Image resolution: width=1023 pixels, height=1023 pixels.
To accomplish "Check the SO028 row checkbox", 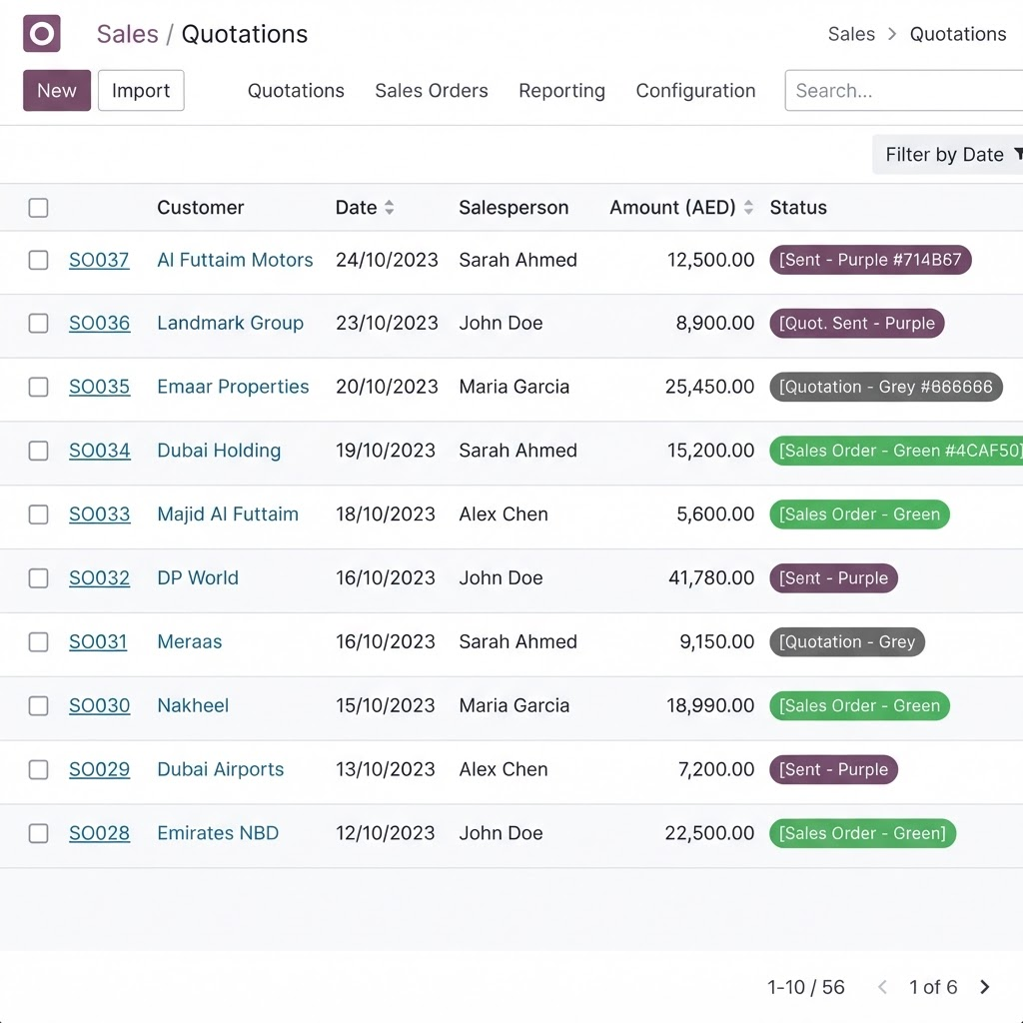I will [39, 833].
